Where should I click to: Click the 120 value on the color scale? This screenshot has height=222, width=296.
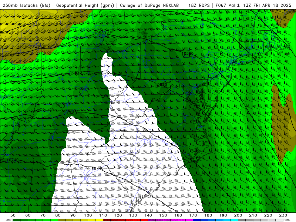point(118,215)
